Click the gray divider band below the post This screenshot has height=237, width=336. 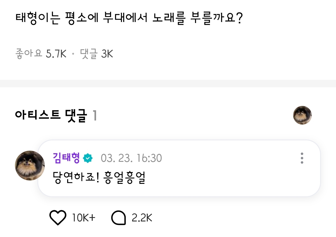(168, 83)
